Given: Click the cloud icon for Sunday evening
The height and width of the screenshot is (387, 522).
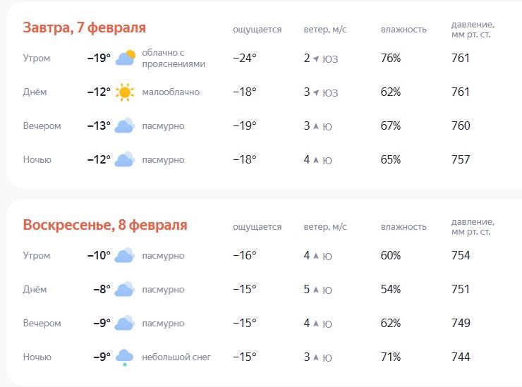Looking at the screenshot, I should tap(125, 323).
